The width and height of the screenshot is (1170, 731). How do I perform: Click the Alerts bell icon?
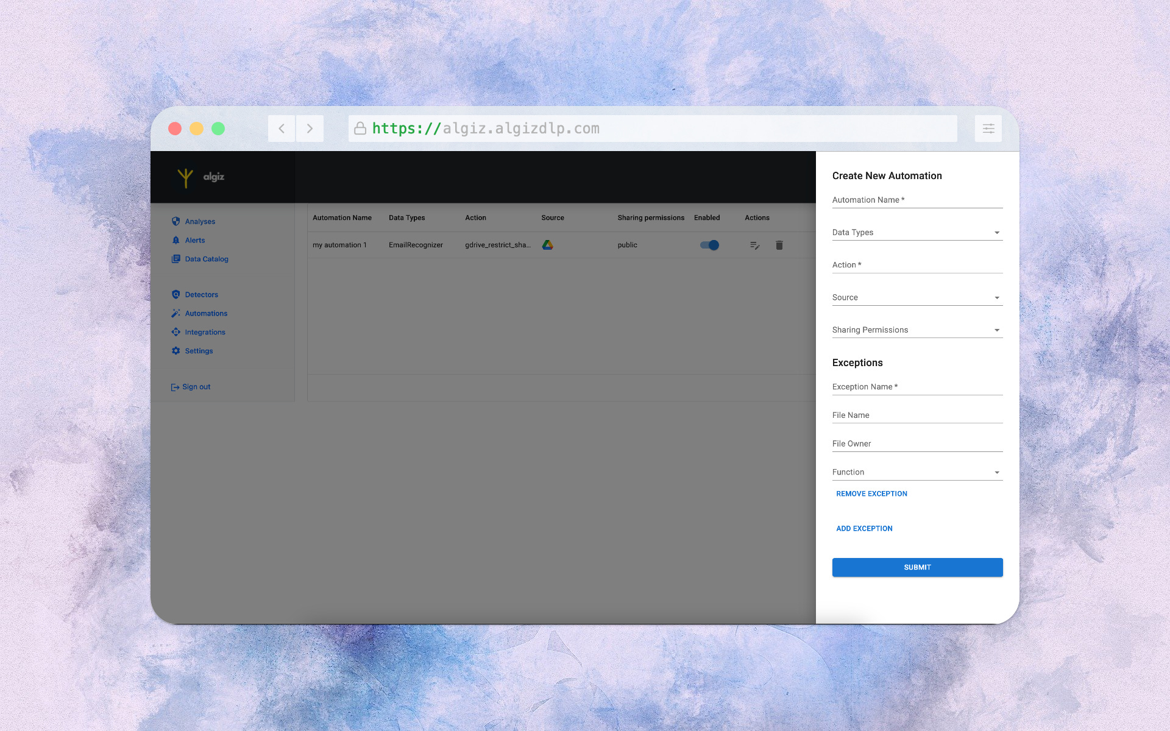tap(175, 240)
